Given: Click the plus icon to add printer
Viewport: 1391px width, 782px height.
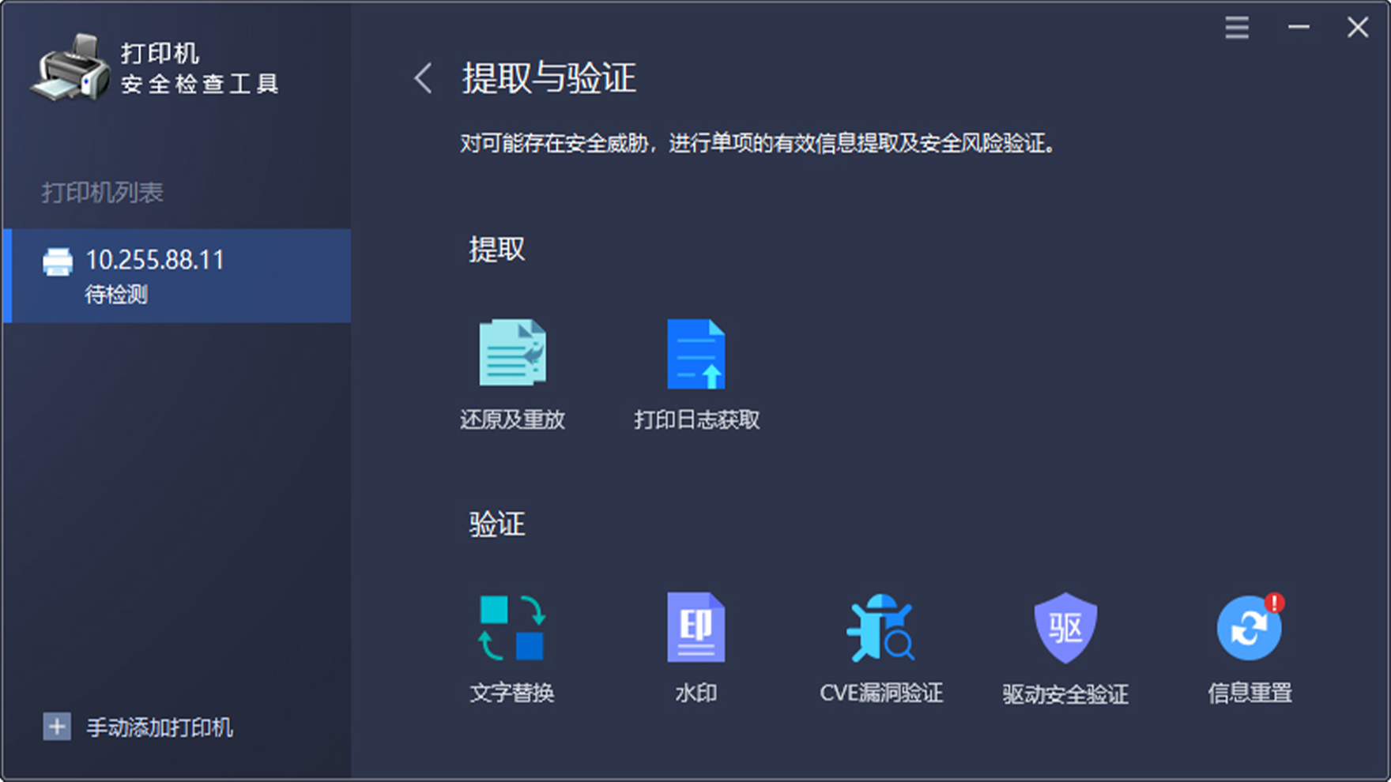Looking at the screenshot, I should coord(56,727).
